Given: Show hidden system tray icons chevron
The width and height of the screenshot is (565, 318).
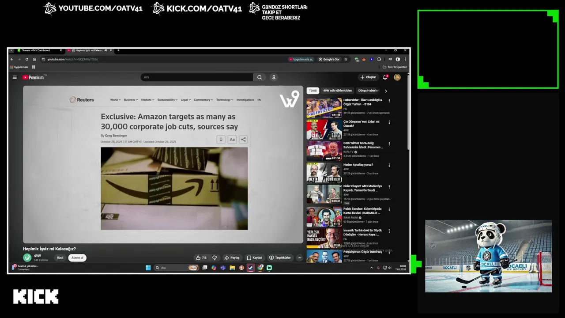Looking at the screenshot, I should click(x=371, y=268).
